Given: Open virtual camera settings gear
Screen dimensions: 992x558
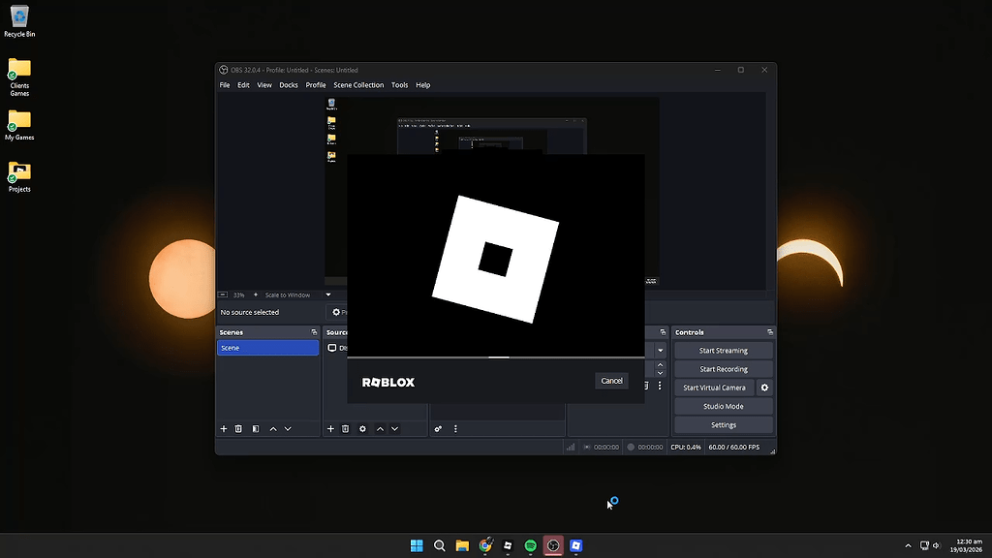Looking at the screenshot, I should [764, 387].
